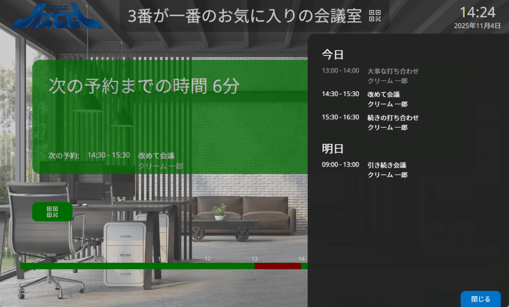Screen dimensions: 509x307
Task: Click the QR code icon beside the room title
Action: (375, 16)
